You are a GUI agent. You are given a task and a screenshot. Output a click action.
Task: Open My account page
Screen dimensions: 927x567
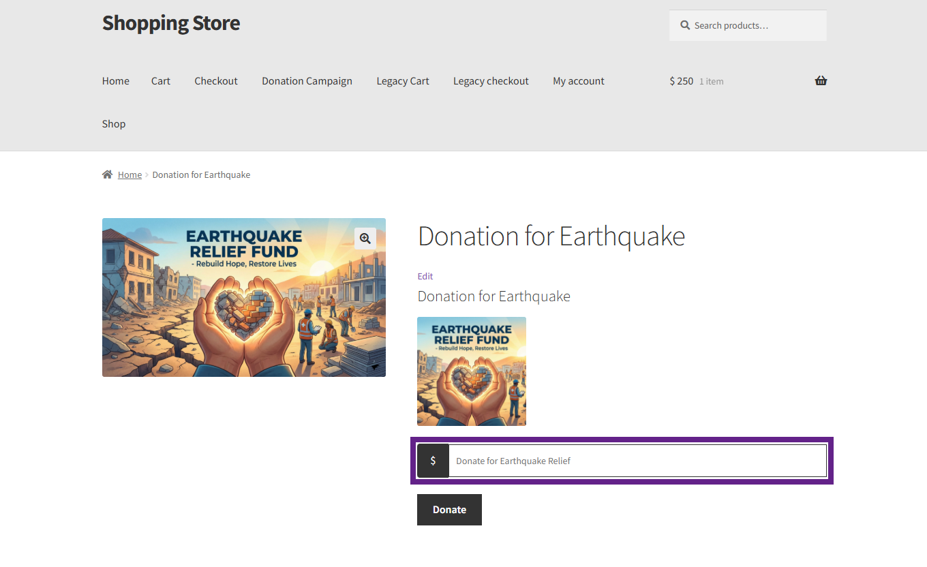[x=579, y=81]
